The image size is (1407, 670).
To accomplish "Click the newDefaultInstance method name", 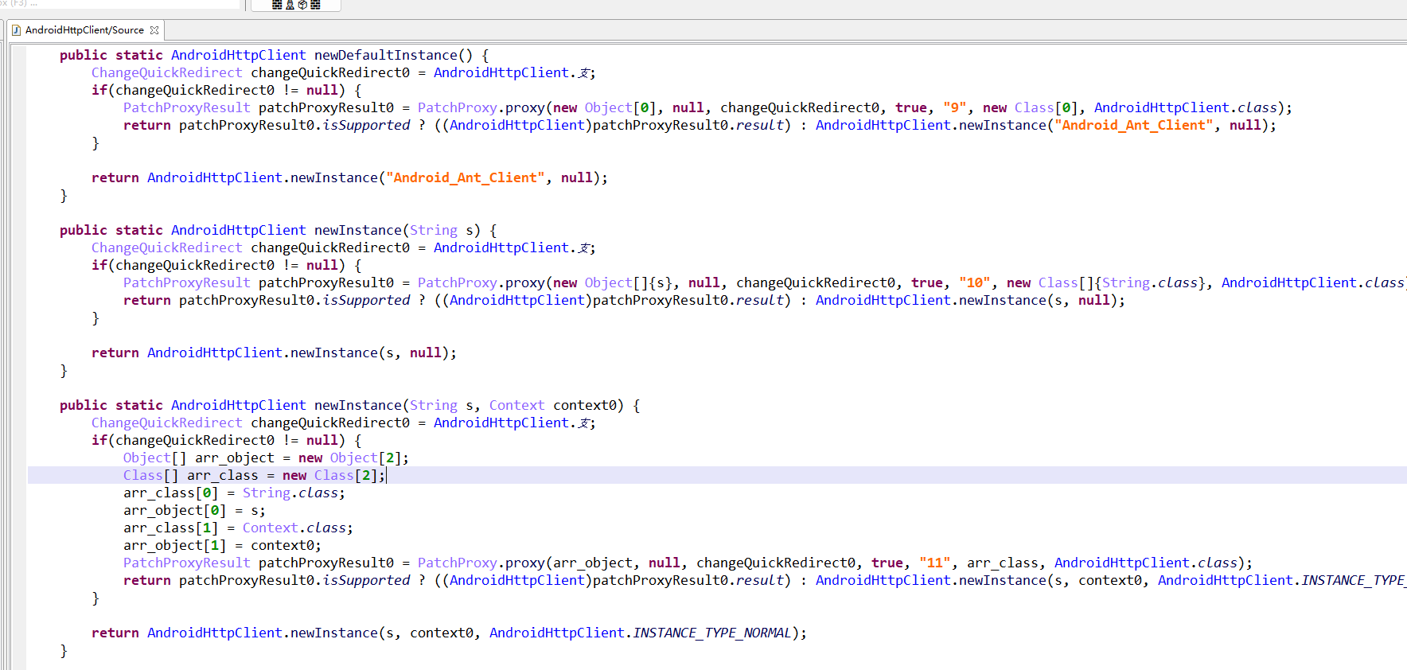I will 385,55.
